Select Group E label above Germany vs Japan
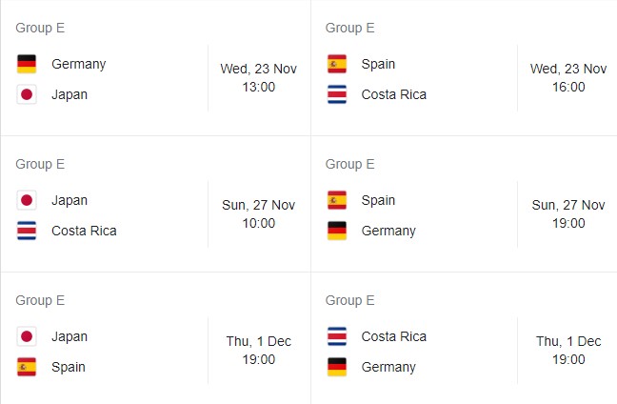The image size is (617, 404). tap(40, 28)
